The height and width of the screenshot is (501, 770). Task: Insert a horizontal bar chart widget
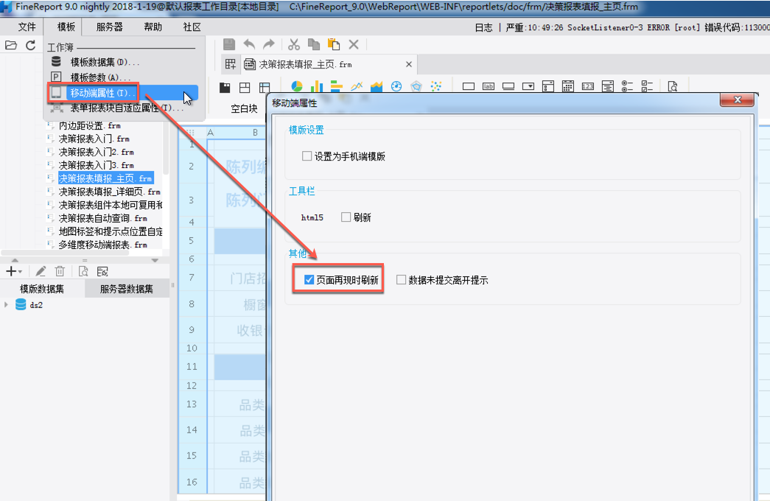point(337,86)
